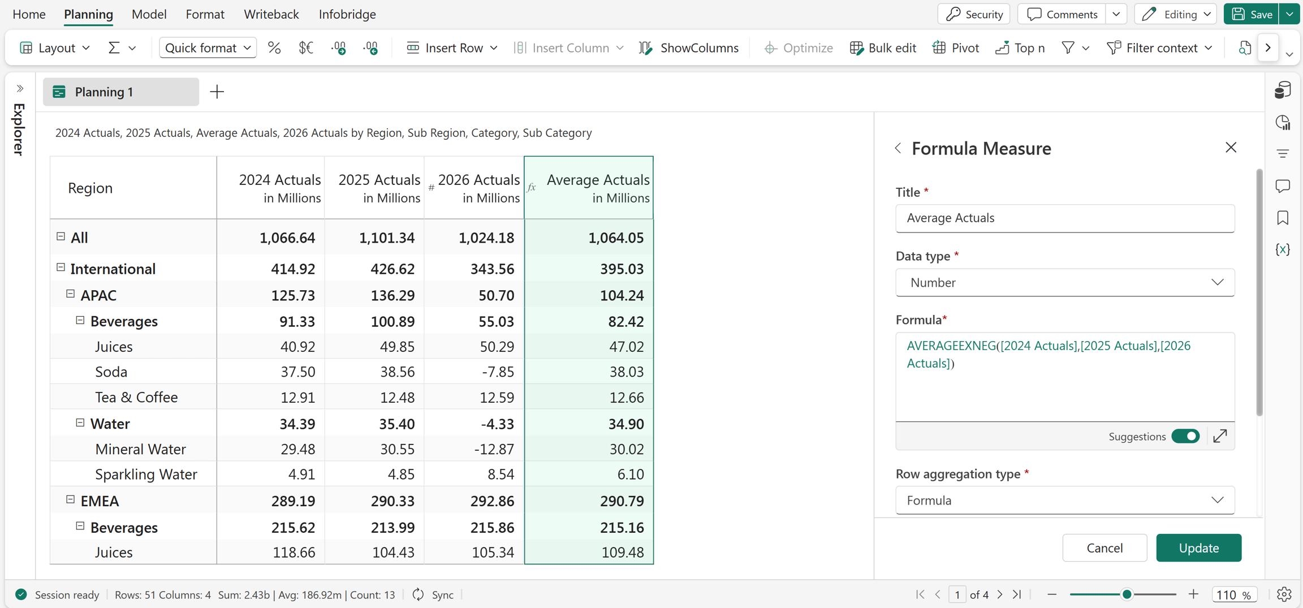Go back using the Formula Measure arrow
This screenshot has width=1303, height=608.
coord(898,148)
